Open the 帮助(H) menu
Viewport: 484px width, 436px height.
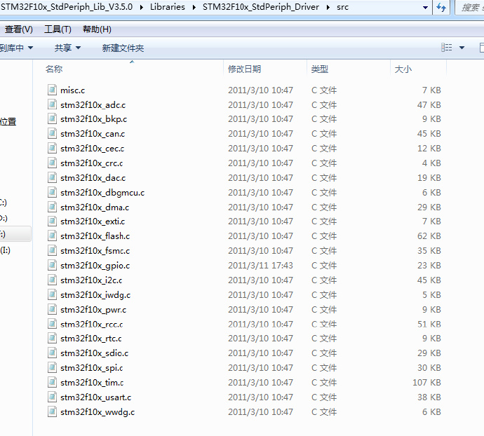(x=97, y=29)
